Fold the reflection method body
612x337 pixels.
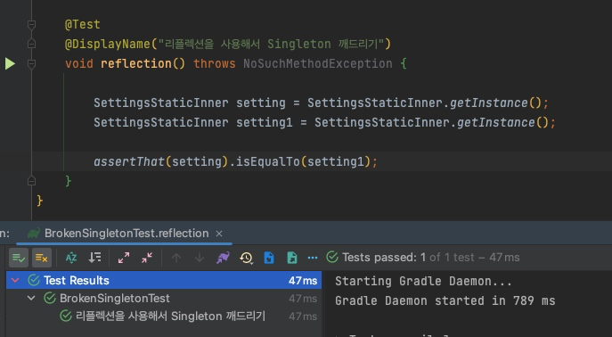click(x=31, y=63)
